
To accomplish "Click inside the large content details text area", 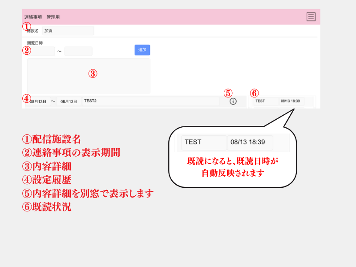I will coord(89,76).
